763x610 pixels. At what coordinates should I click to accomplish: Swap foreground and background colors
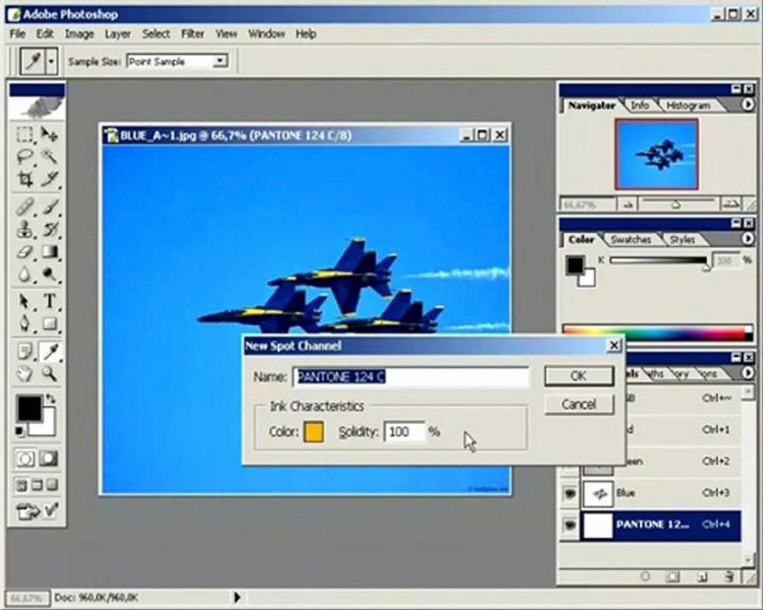50,398
